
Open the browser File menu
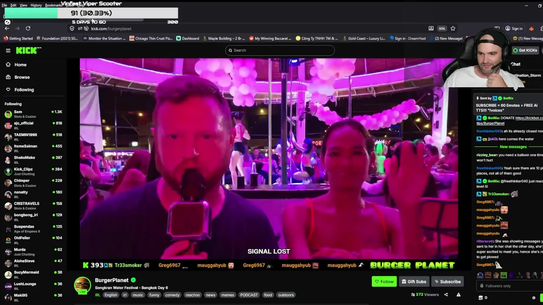pos(4,5)
